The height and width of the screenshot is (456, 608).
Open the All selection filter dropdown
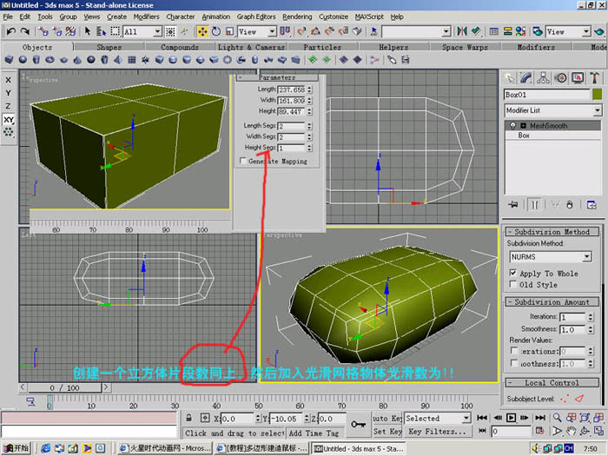point(142,31)
